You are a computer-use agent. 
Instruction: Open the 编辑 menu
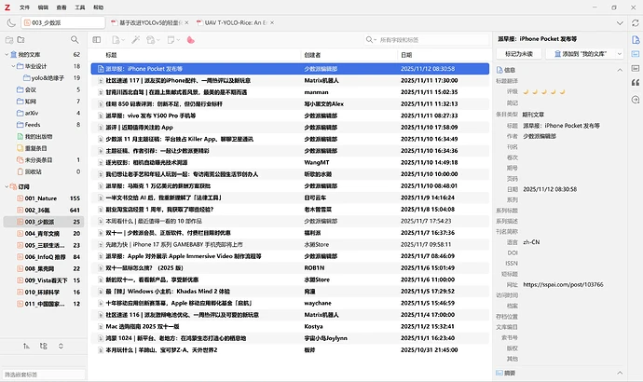pos(43,7)
